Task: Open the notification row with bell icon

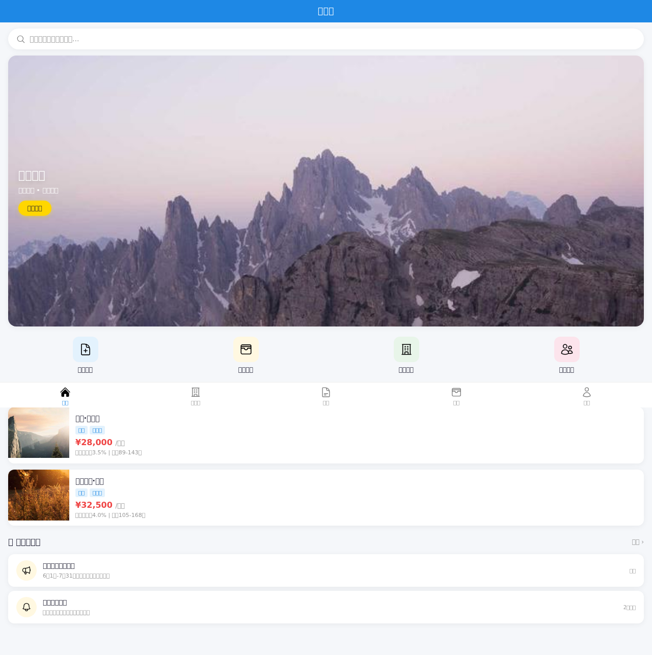Action: pos(326,607)
